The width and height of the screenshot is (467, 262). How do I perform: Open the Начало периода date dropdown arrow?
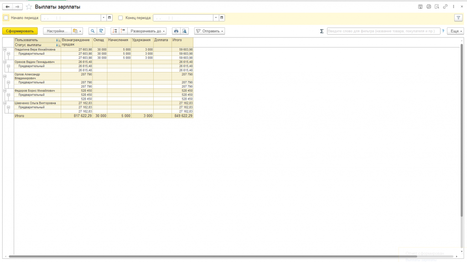pyautogui.click(x=104, y=18)
